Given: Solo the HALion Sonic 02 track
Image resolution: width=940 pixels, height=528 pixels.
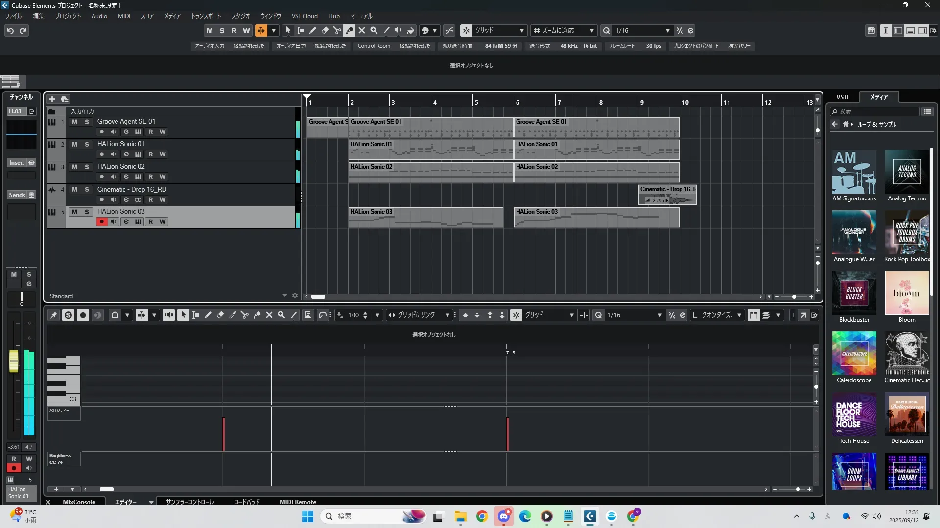Looking at the screenshot, I should 87,167.
